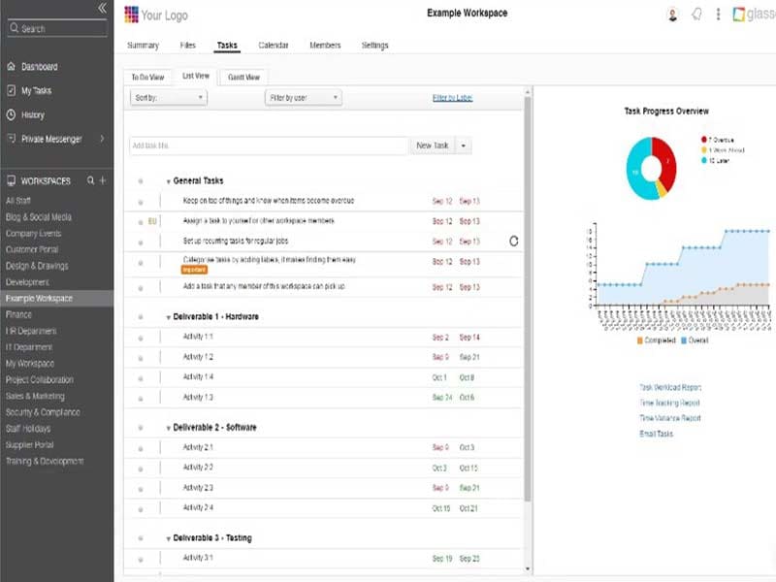Click the recurring task icon in task row
Screen dimensions: 776x582
point(513,241)
